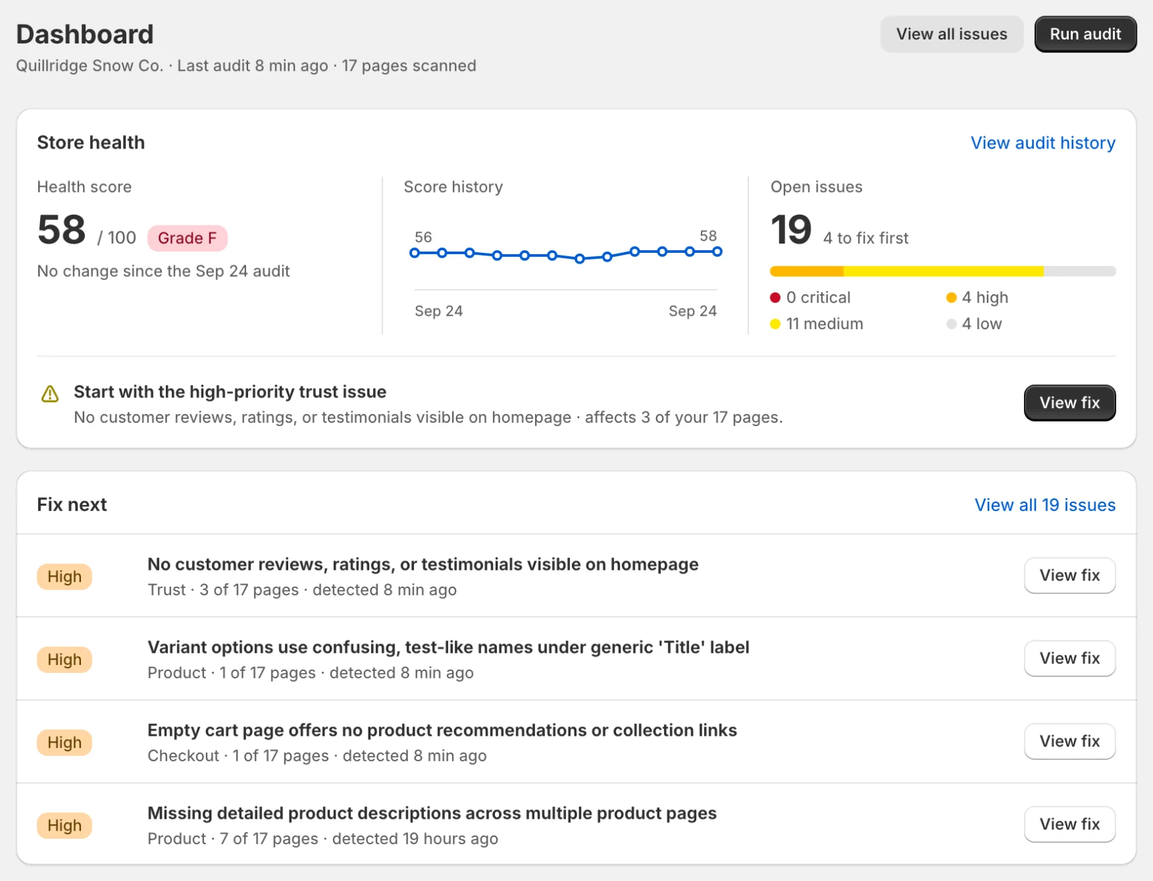Viewport: 1153px width, 881px height.
Task: View fix for missing homepage reviews issue
Action: (x=1069, y=575)
